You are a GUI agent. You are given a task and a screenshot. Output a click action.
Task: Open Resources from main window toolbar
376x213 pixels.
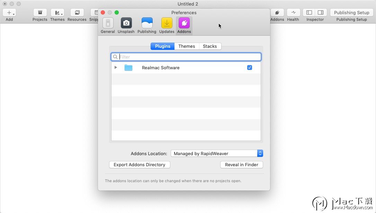tap(77, 13)
